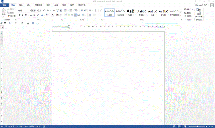Switch to the 插入 (Insert) tab

[21, 5]
